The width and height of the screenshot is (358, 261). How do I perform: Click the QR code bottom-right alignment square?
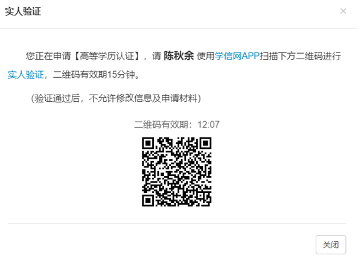[x=200, y=195]
